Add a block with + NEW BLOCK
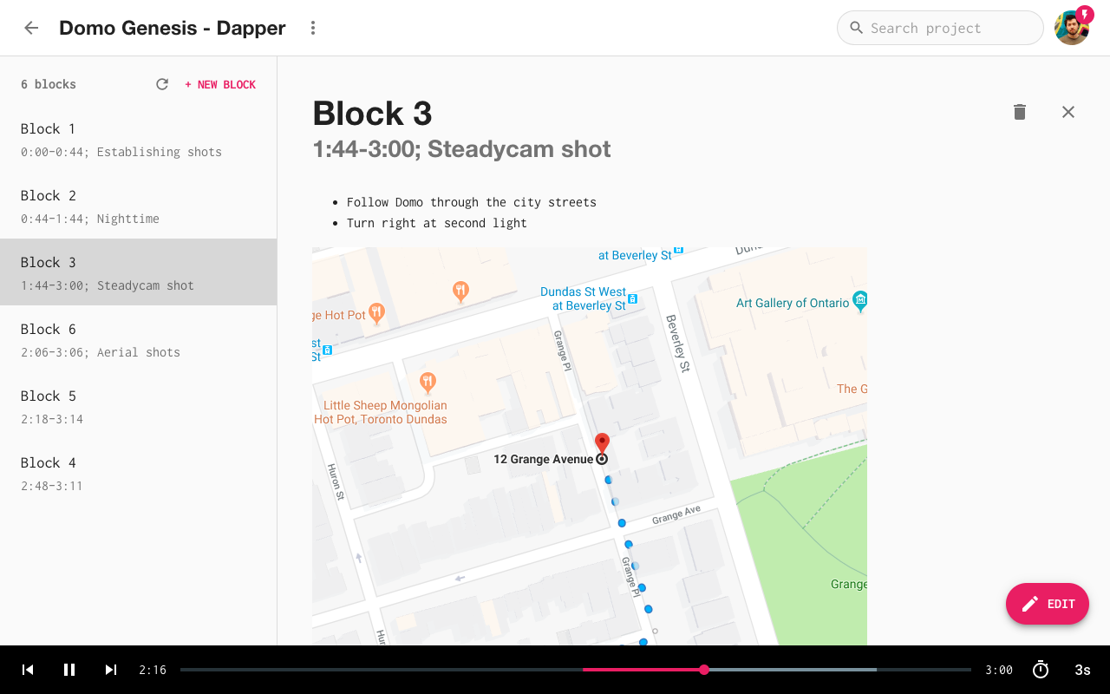 point(220,84)
